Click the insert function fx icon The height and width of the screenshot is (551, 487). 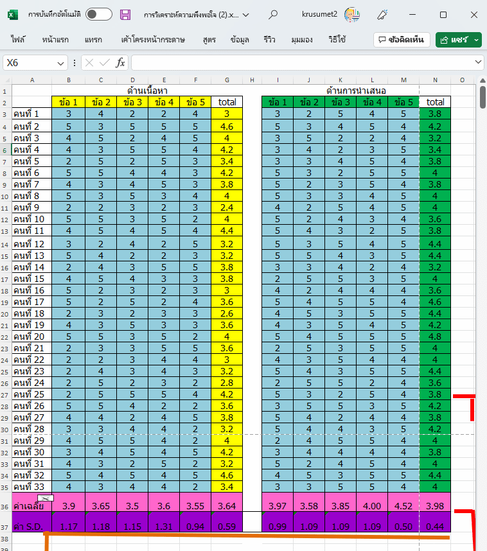(x=120, y=63)
